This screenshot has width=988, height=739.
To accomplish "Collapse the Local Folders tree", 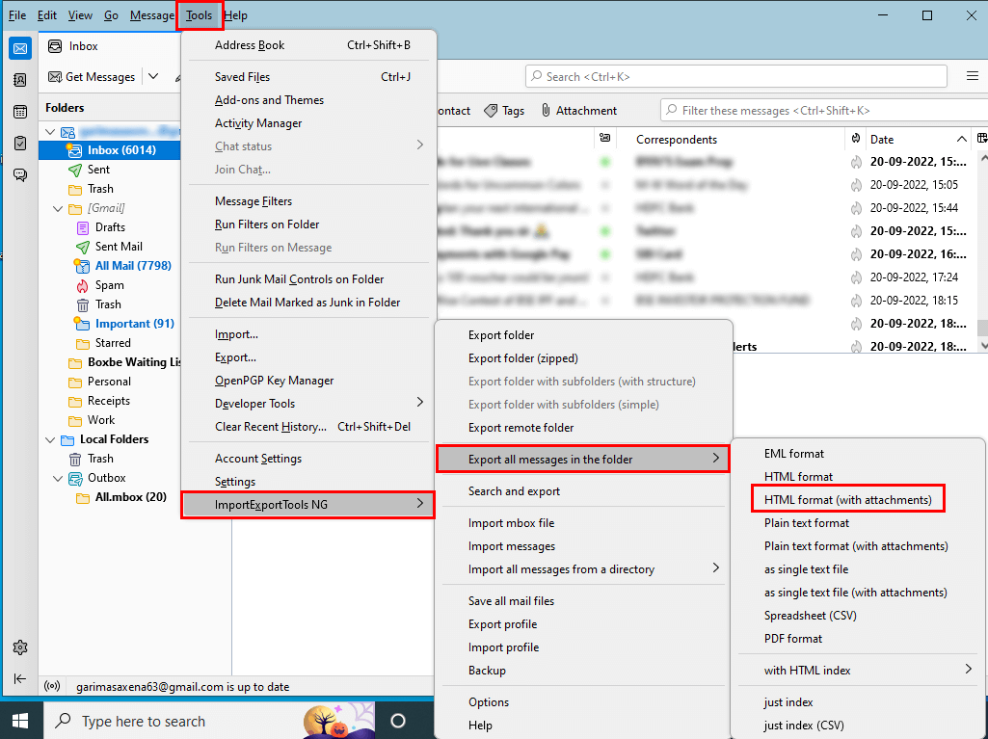I will (50, 439).
